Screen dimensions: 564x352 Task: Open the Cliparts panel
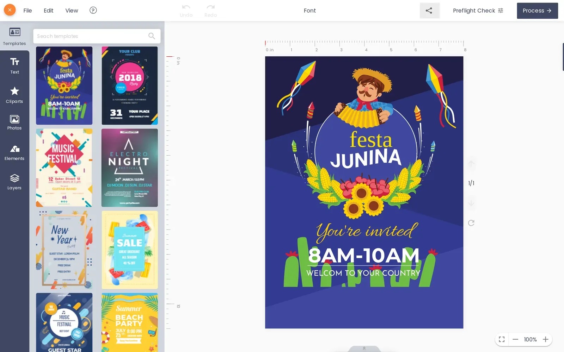pyautogui.click(x=14, y=95)
